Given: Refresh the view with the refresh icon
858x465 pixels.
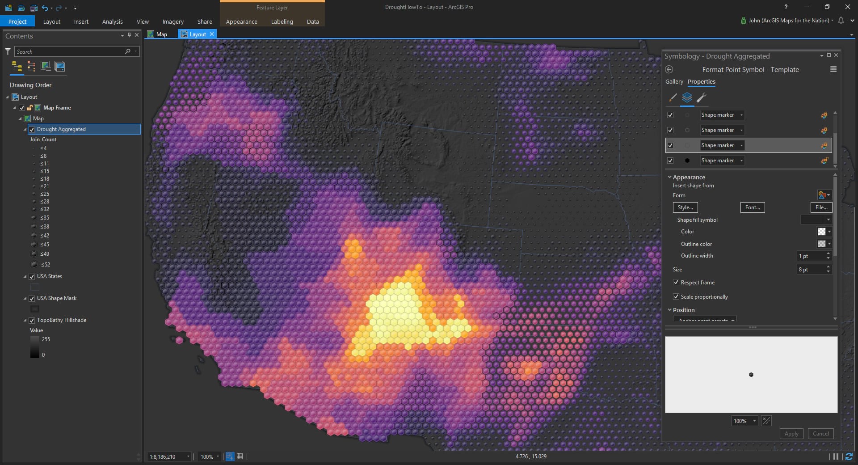Looking at the screenshot, I should [849, 457].
